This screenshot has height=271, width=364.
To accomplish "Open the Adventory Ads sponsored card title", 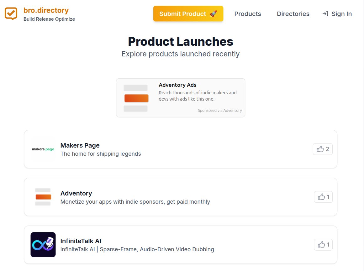I will (x=177, y=85).
